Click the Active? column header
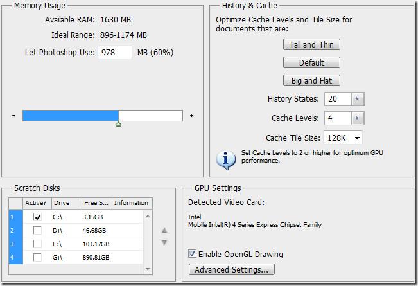Viewport: 418px width, 286px height. pyautogui.click(x=37, y=203)
